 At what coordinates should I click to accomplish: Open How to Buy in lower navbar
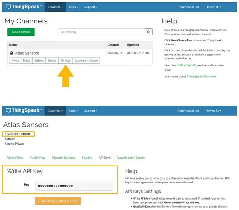(213, 111)
